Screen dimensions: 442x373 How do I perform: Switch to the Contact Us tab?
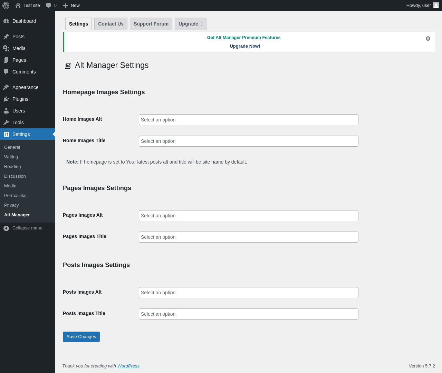(111, 24)
